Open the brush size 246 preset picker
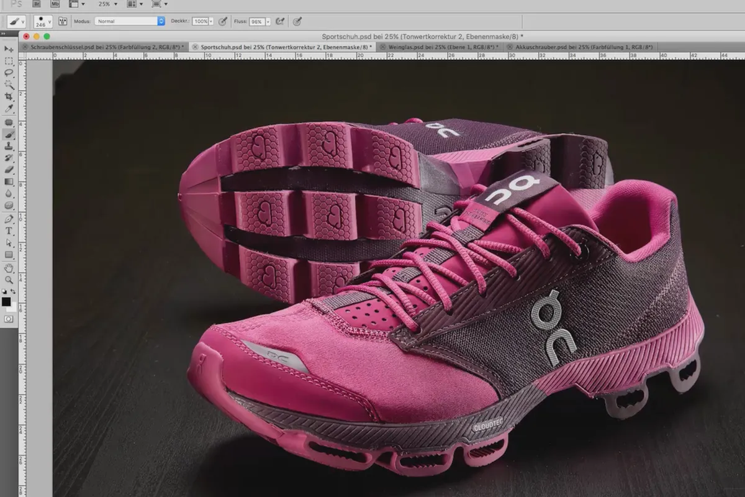 [x=43, y=21]
